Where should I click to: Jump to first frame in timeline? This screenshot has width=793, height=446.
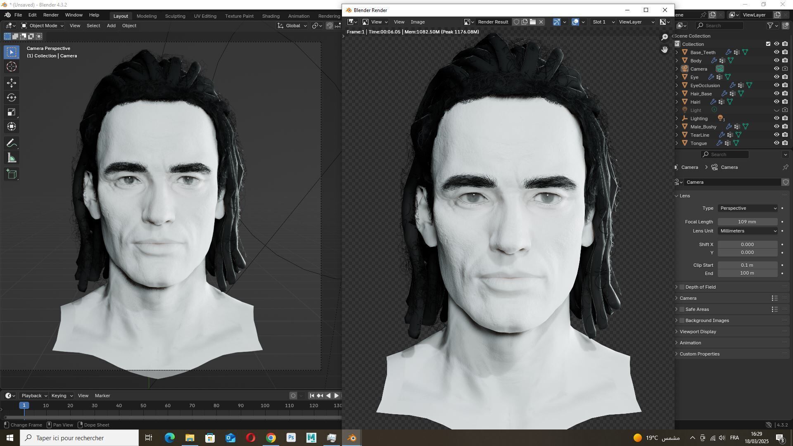[x=312, y=396]
